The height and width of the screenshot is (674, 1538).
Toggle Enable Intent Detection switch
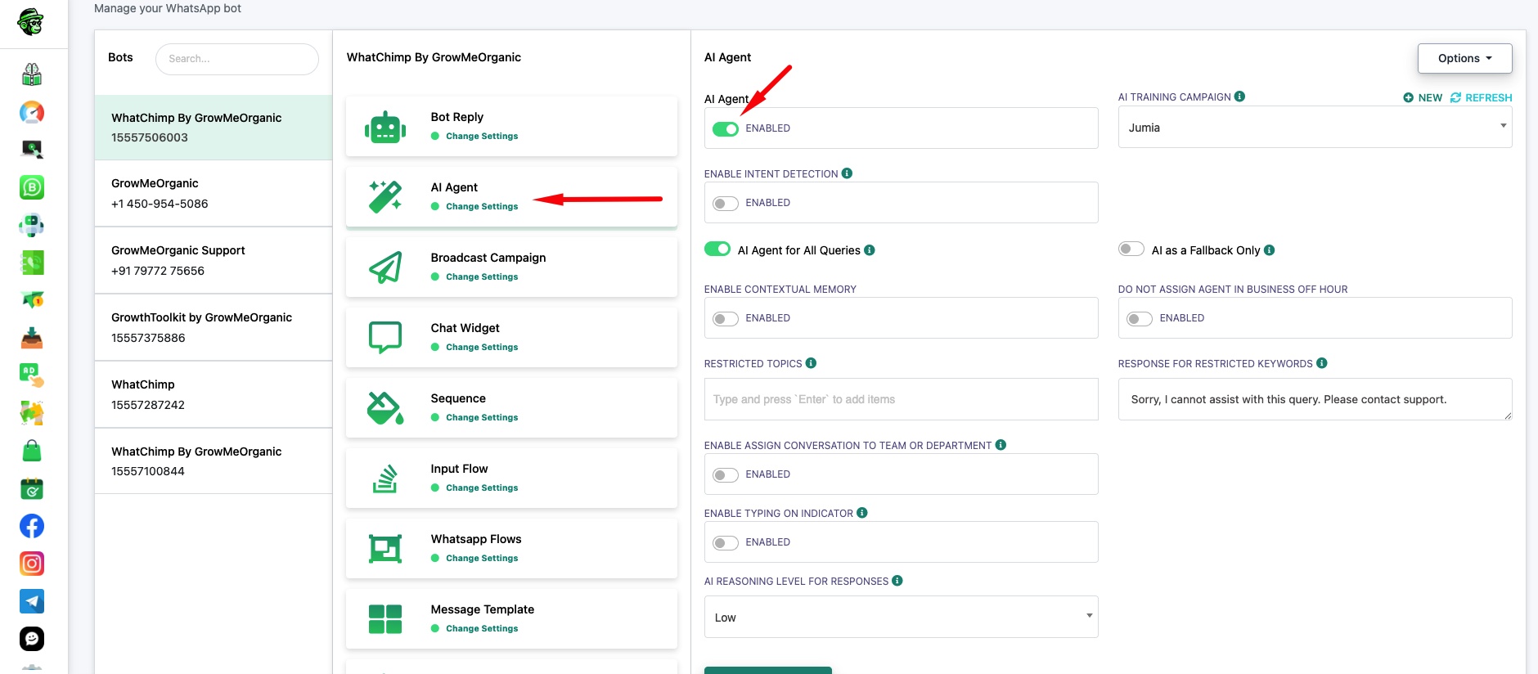725,203
